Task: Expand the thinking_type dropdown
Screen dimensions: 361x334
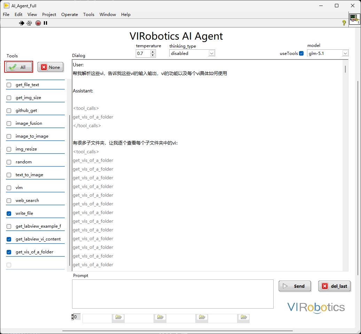Action: (x=212, y=53)
